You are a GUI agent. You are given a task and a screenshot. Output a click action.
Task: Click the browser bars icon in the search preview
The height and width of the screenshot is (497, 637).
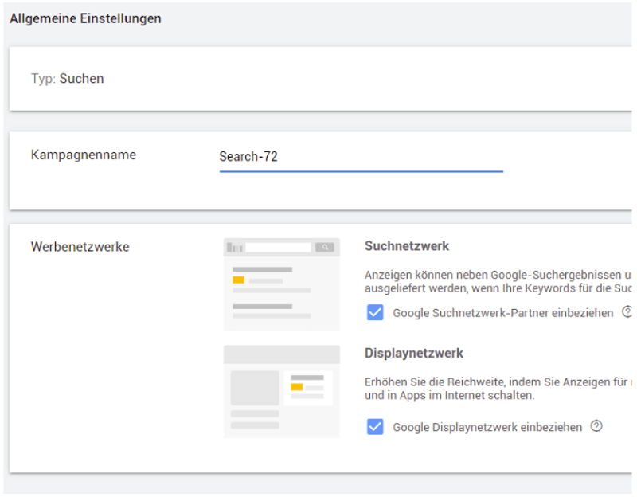tap(233, 246)
